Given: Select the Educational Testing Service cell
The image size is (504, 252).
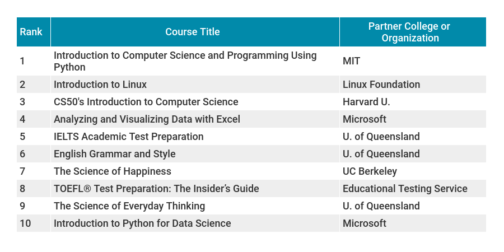Looking at the screenshot, I should point(405,189).
